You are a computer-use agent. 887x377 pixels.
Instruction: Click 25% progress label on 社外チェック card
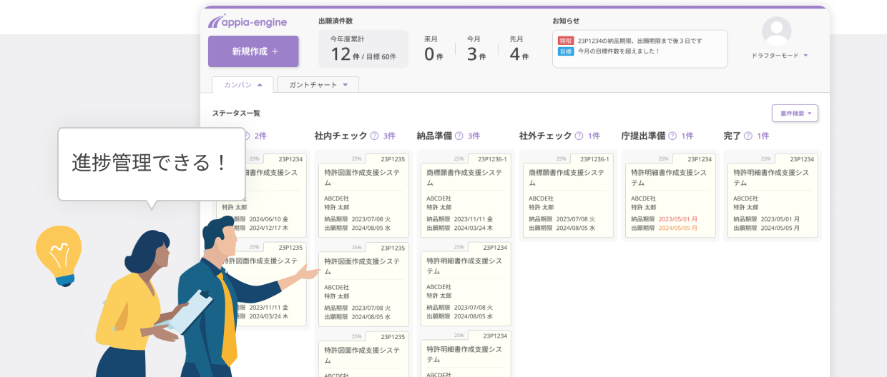coord(562,159)
